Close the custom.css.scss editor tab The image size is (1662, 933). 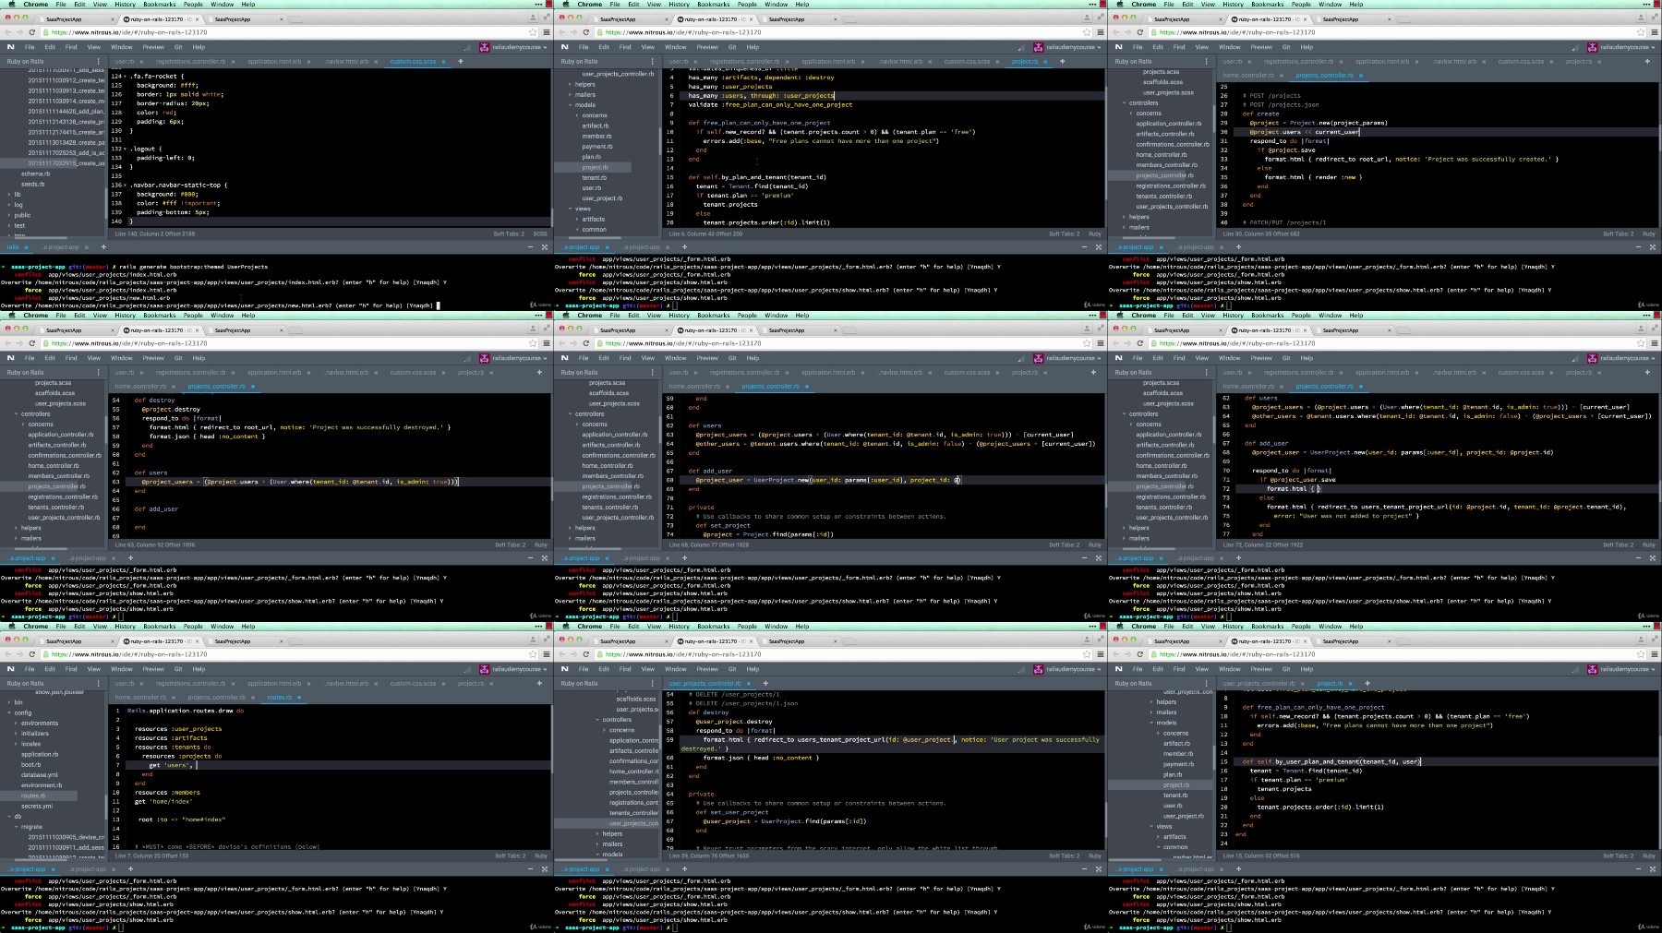tap(444, 62)
